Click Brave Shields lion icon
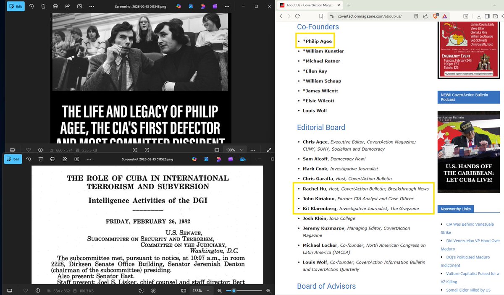Viewport: 504px width, 295px height. click(x=436, y=16)
